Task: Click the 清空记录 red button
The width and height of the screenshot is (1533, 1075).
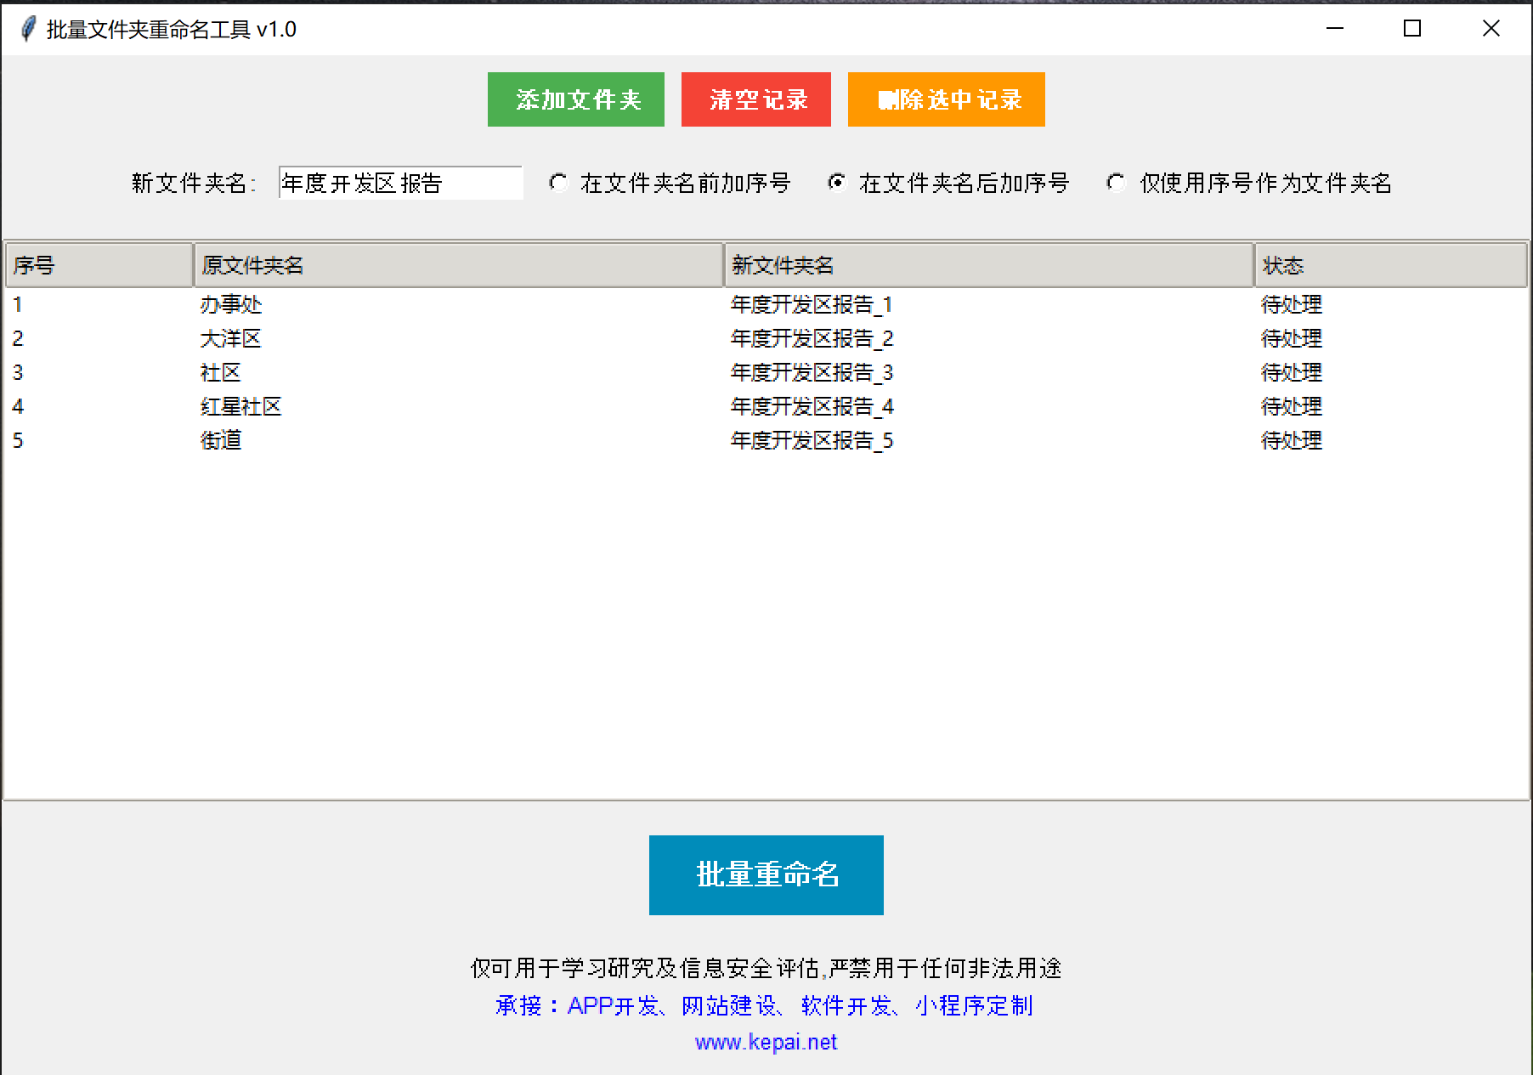Action: point(755,99)
